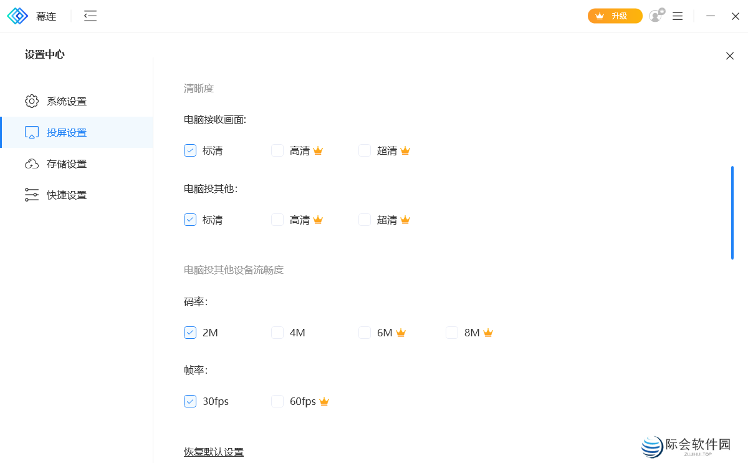This screenshot has width=748, height=463.
Task: Collapse the sidebar using the panel icon
Action: tap(90, 16)
